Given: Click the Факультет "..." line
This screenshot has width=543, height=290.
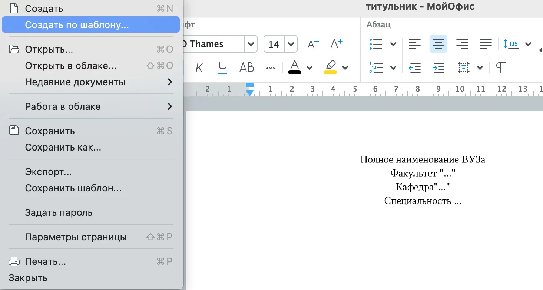Looking at the screenshot, I should [423, 173].
